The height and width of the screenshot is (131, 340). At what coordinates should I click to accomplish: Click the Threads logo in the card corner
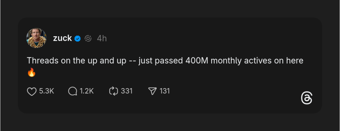coord(307,98)
